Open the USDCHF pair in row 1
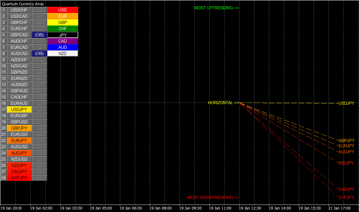The width and height of the screenshot is (359, 212). coord(19,10)
